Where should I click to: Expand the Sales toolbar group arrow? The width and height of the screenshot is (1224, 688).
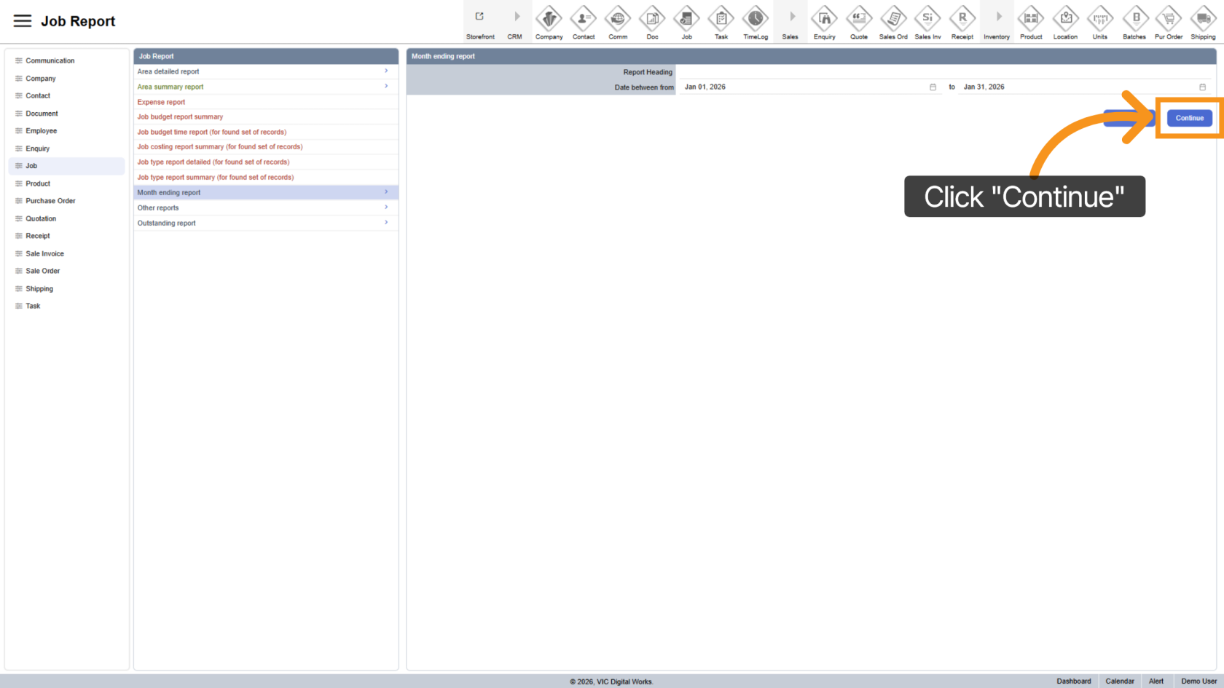coord(791,17)
